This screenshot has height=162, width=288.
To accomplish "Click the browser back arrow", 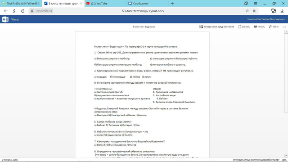I will click(6, 11).
